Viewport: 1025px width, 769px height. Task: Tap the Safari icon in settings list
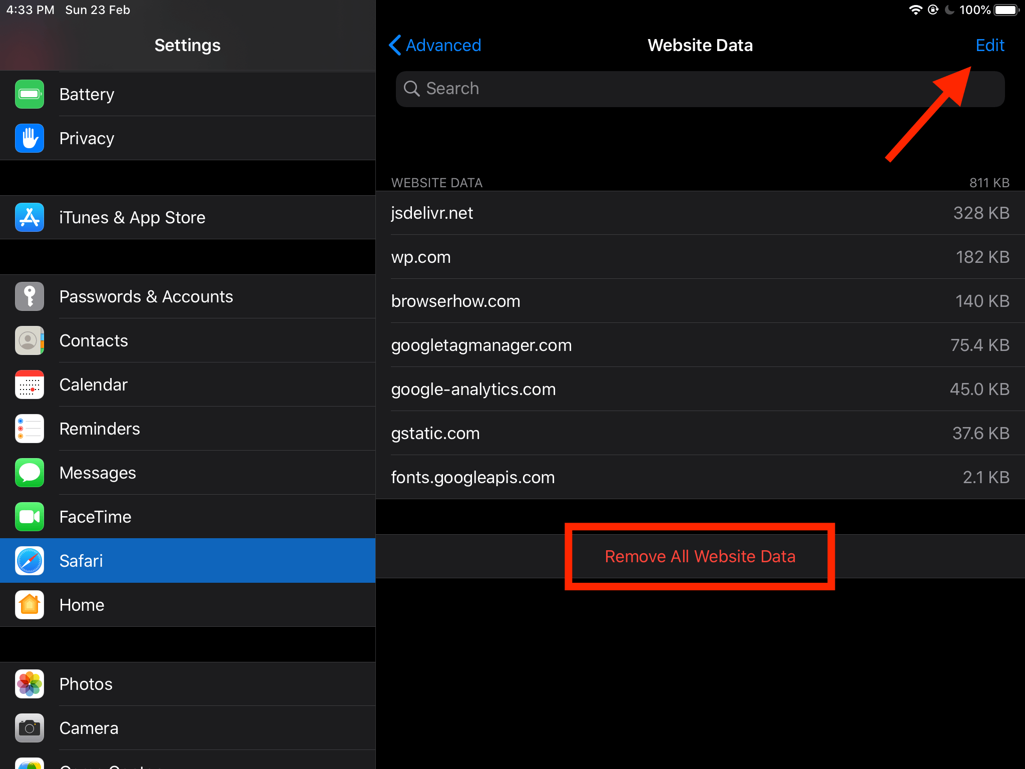[29, 561]
